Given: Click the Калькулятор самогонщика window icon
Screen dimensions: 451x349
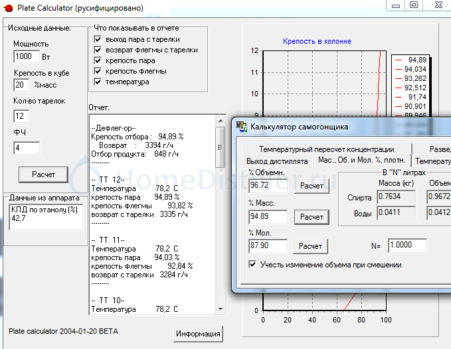Looking at the screenshot, I should pyautogui.click(x=242, y=127).
